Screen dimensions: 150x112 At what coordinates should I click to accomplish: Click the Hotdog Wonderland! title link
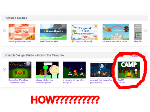pos(20,41)
